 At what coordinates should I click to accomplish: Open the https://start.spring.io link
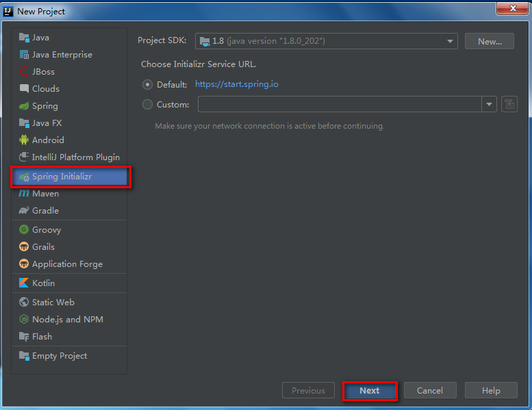tap(237, 84)
